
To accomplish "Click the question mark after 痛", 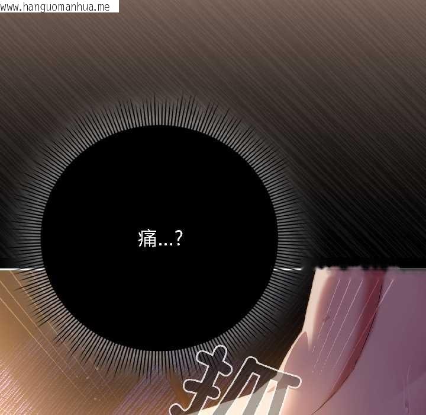I will point(179,239).
